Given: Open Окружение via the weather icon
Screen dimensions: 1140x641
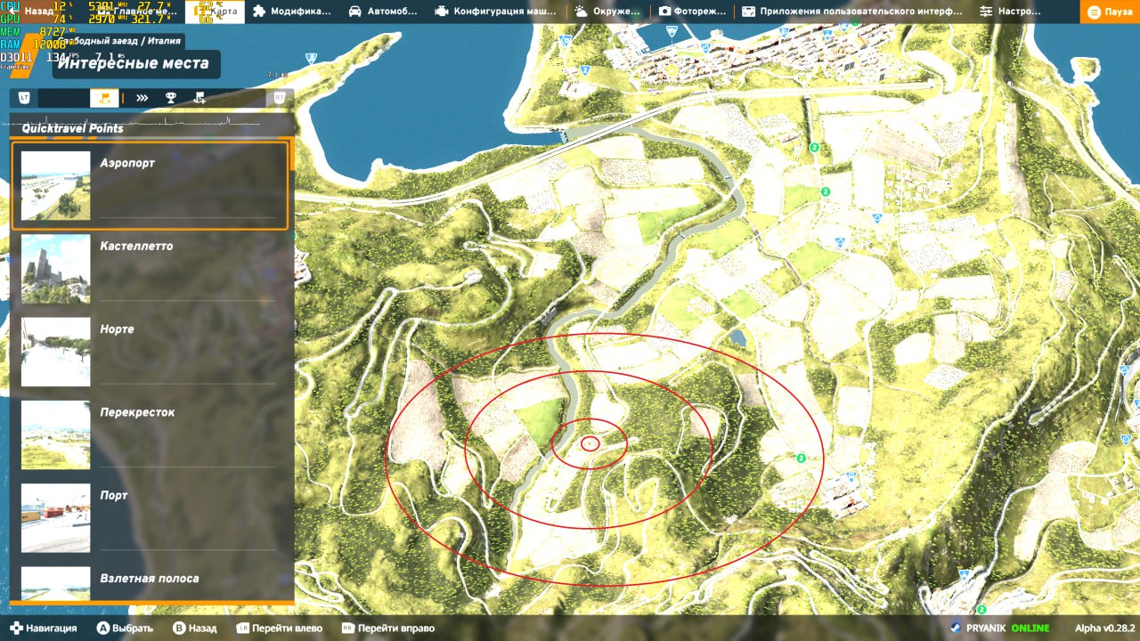Looking at the screenshot, I should [607, 12].
